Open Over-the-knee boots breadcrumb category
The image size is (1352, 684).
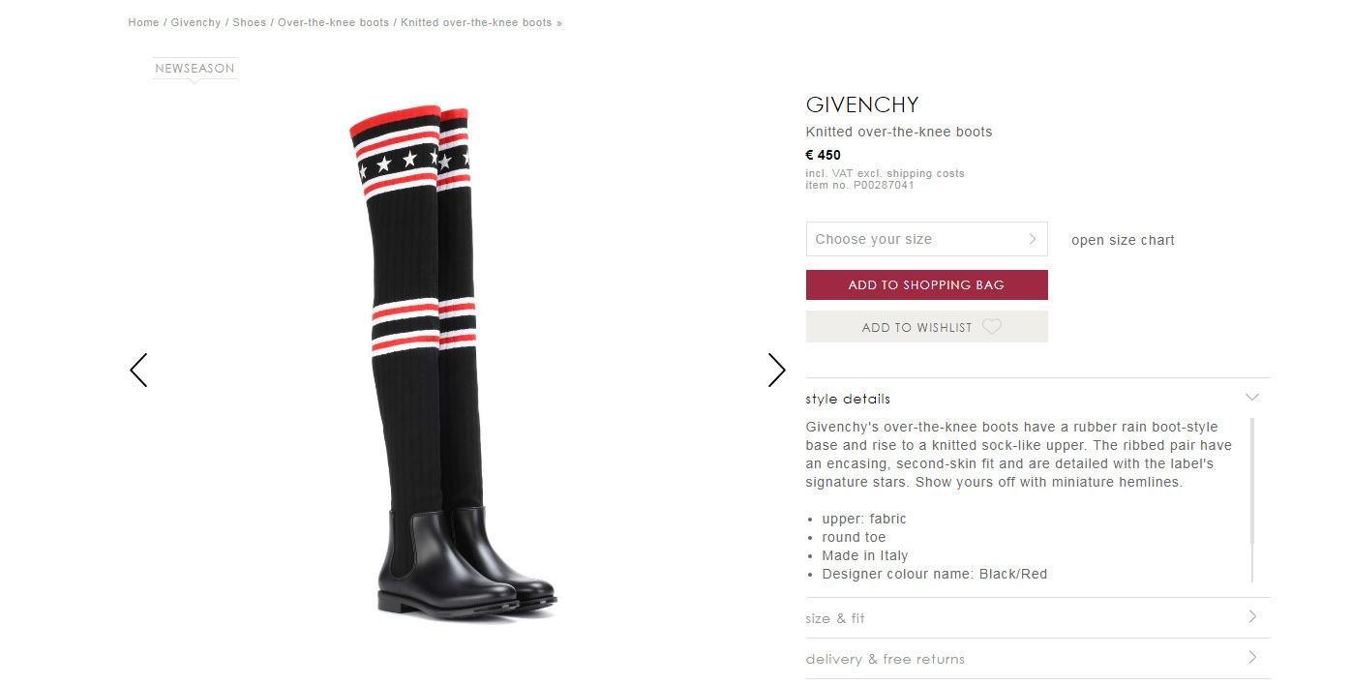(333, 22)
